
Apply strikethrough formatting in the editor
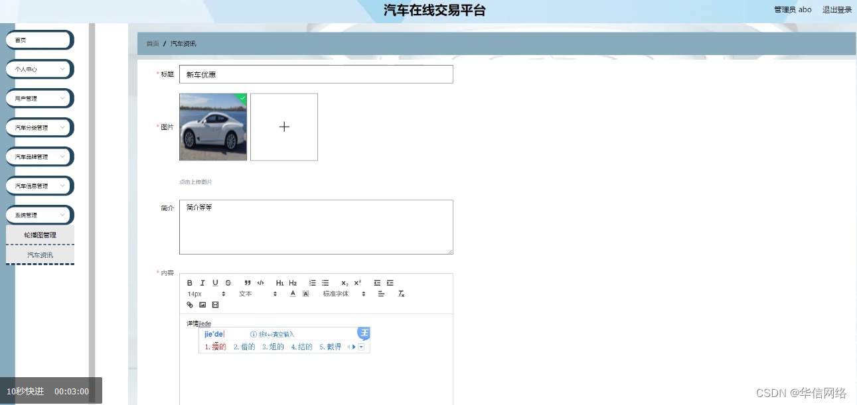(x=228, y=283)
